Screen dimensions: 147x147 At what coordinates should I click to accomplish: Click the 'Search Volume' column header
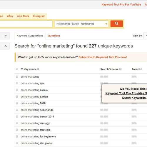(x=109, y=69)
